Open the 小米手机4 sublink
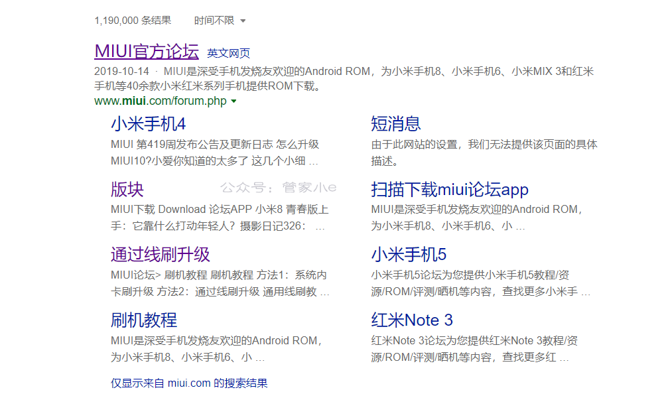Viewport: 660px width, 400px height. click(148, 124)
